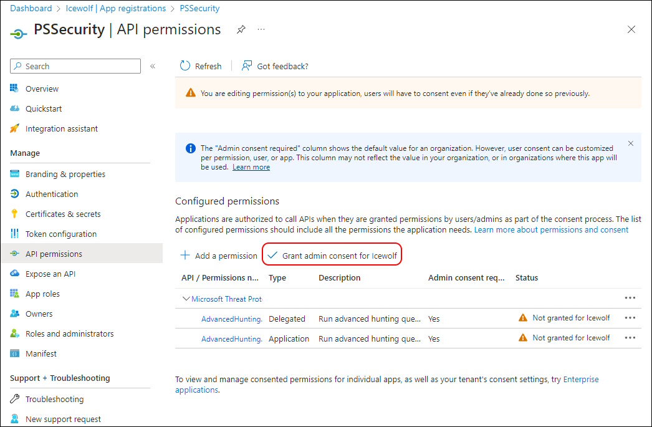Open the Troubleshooting page

[x=54, y=399]
